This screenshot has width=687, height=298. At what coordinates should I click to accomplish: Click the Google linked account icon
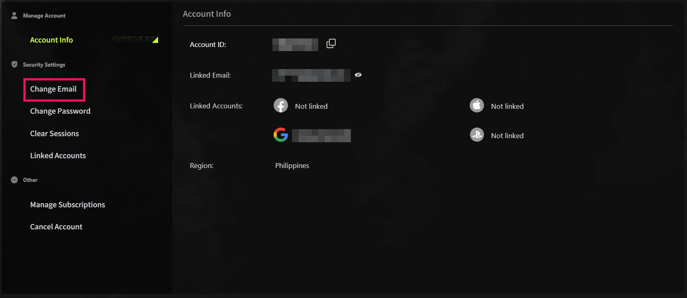click(x=281, y=134)
